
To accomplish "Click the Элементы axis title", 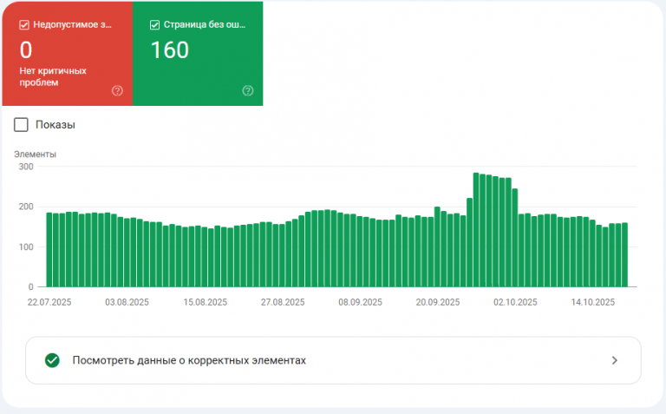I will tap(35, 154).
